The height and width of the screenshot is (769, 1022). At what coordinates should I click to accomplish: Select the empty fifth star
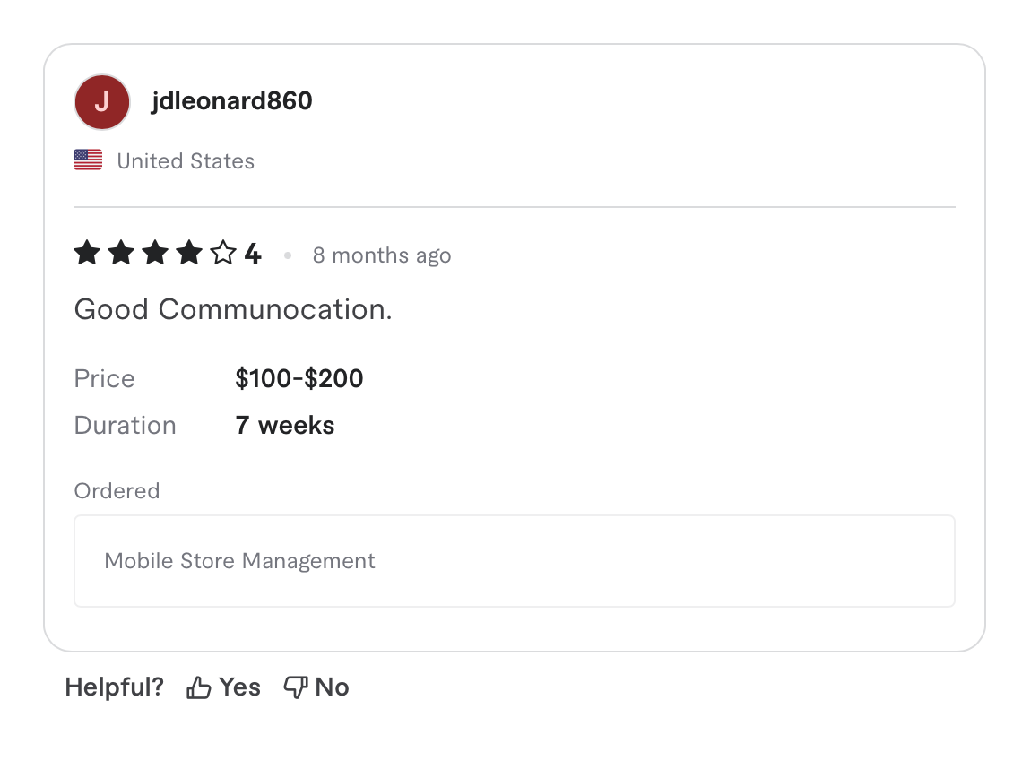[222, 253]
